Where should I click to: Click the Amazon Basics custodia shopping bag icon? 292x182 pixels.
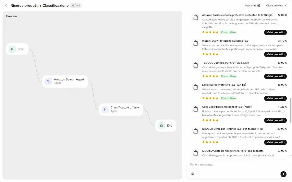coord(196,18)
